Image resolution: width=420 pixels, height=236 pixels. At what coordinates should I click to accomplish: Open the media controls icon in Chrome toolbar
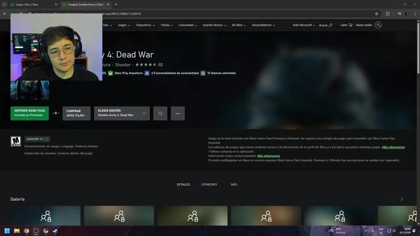[399, 14]
